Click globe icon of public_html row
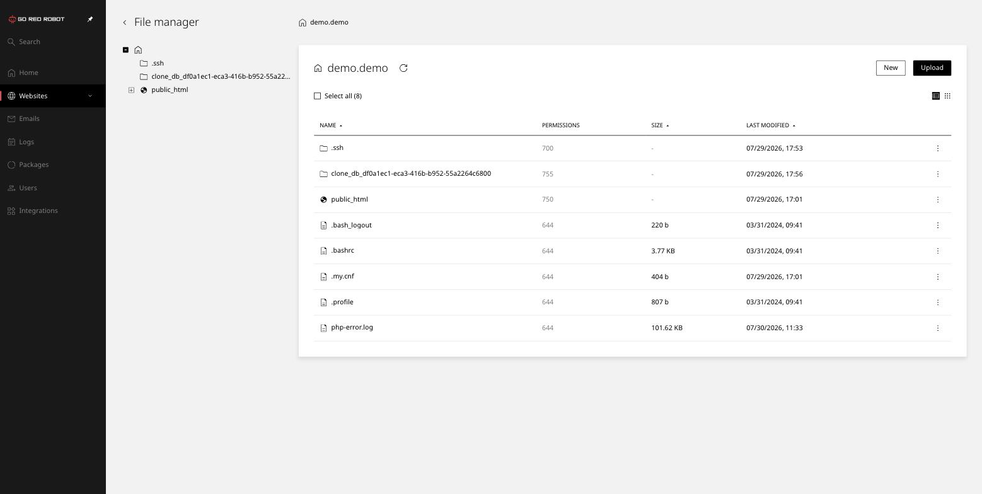Screen dimensions: 982x494 [323, 200]
